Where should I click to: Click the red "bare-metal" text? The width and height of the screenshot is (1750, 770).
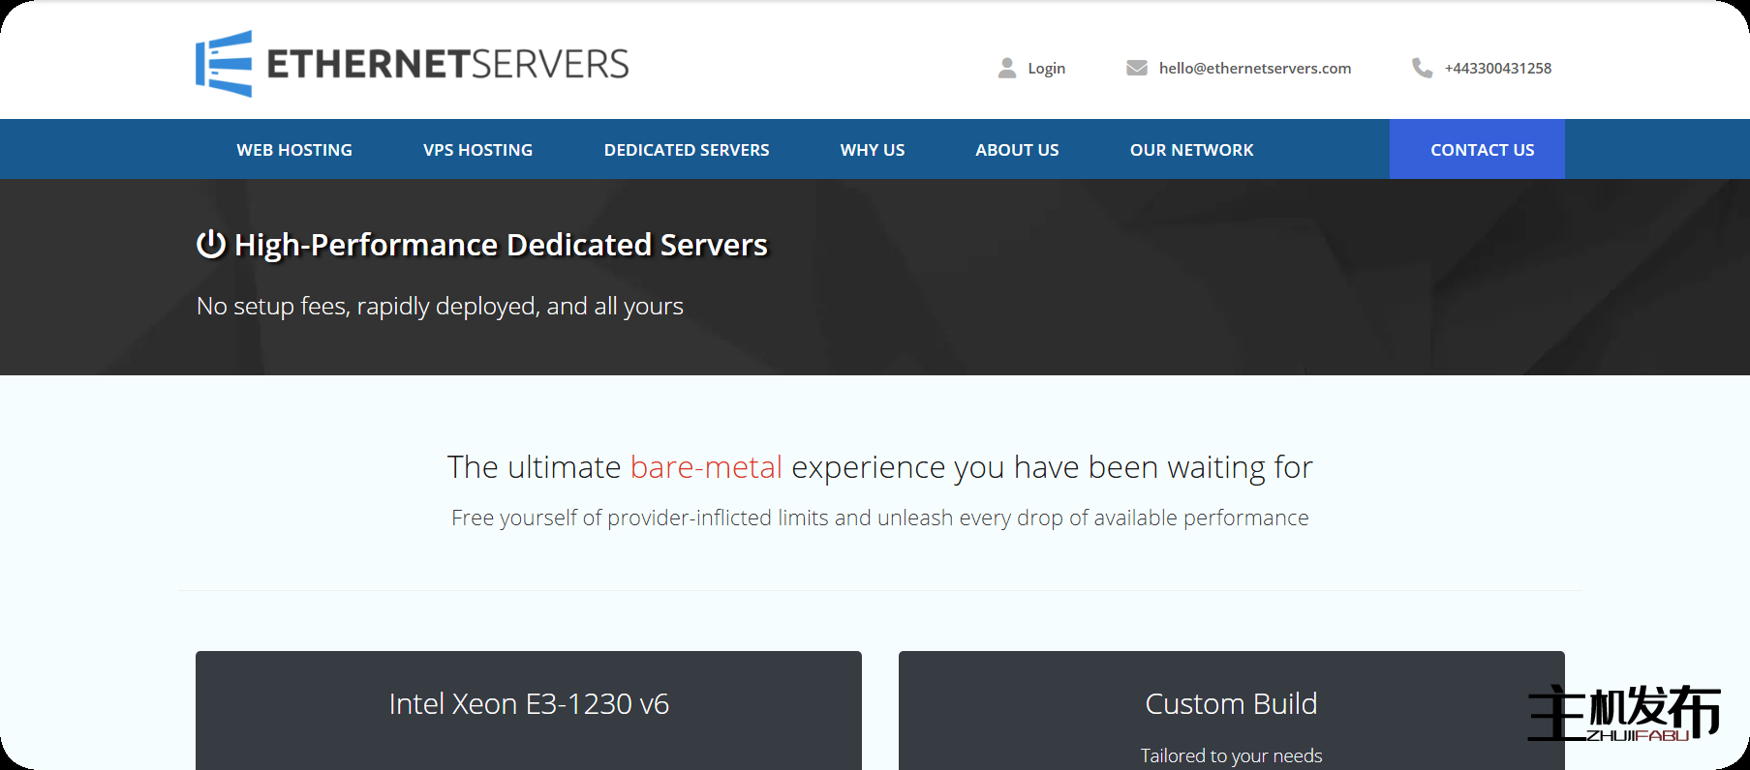706,467
